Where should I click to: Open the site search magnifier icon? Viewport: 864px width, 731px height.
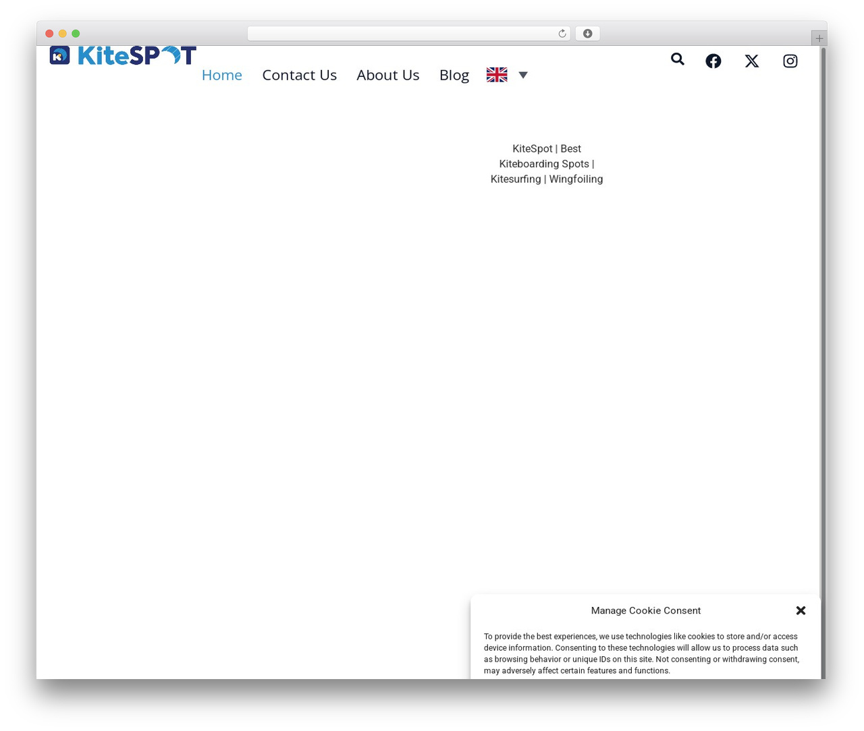[x=678, y=59]
